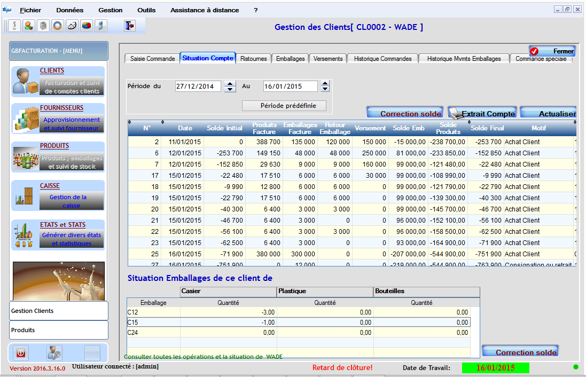The width and height of the screenshot is (586, 377).
Task: Click the mobile phone toolbar icon
Action: click(x=100, y=26)
